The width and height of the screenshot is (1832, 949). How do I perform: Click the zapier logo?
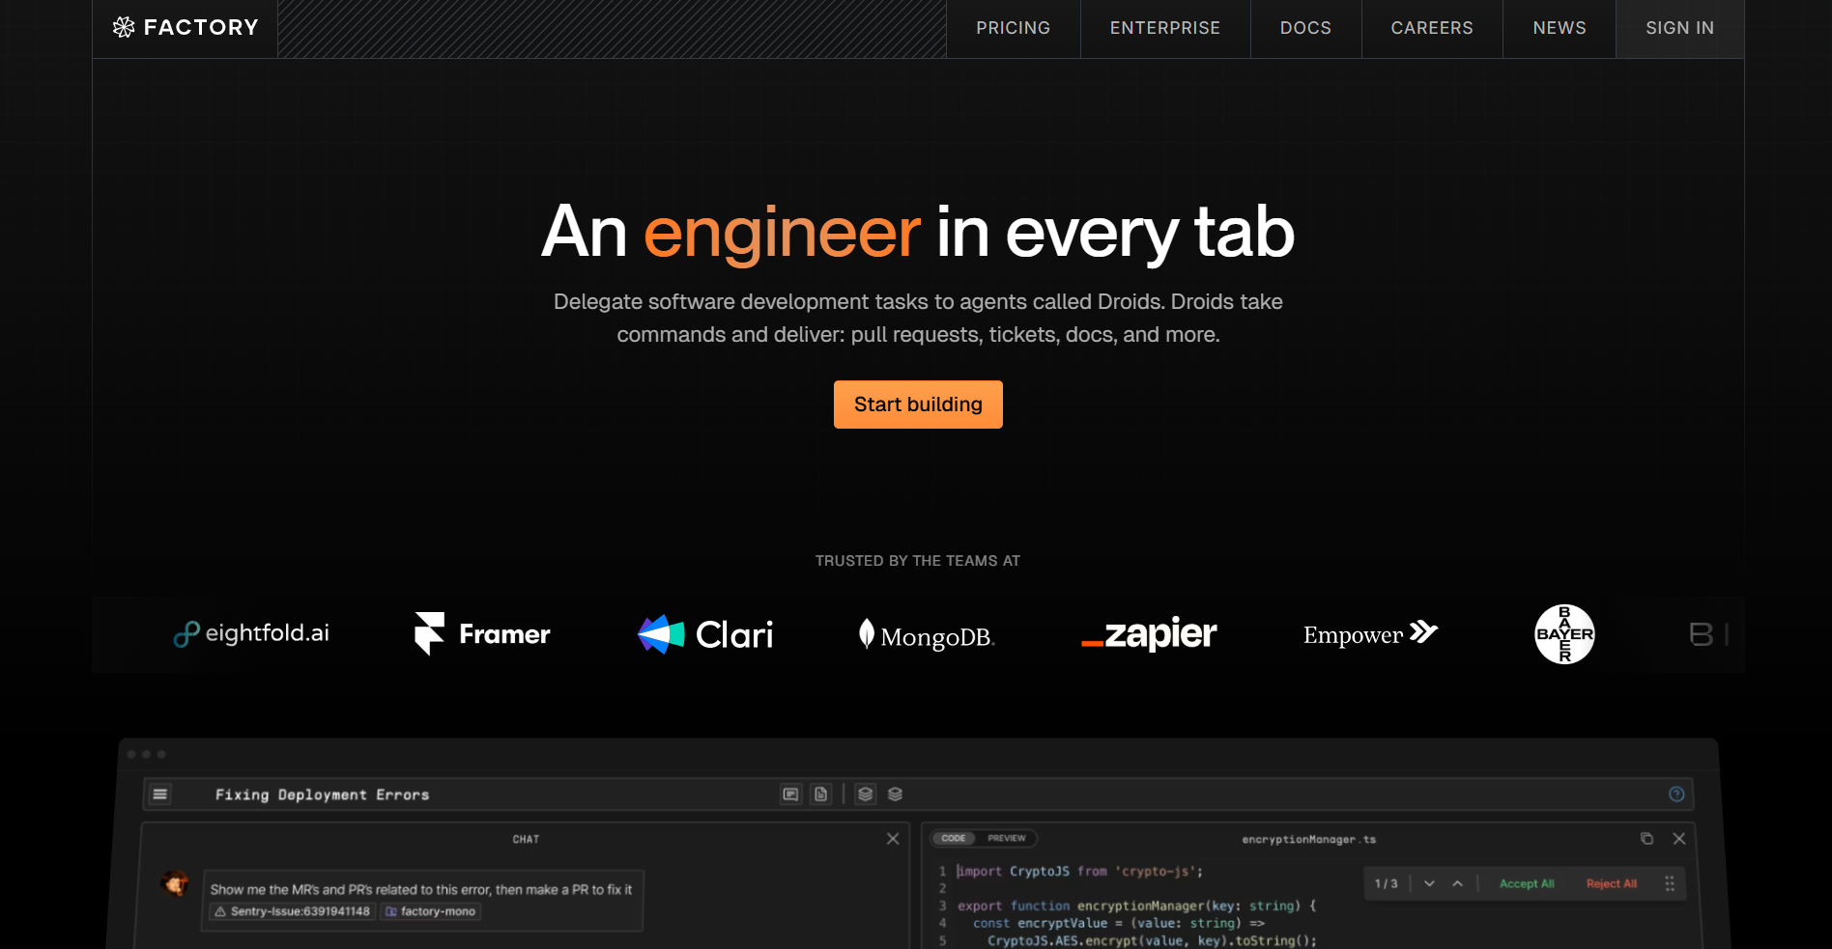coord(1149,634)
